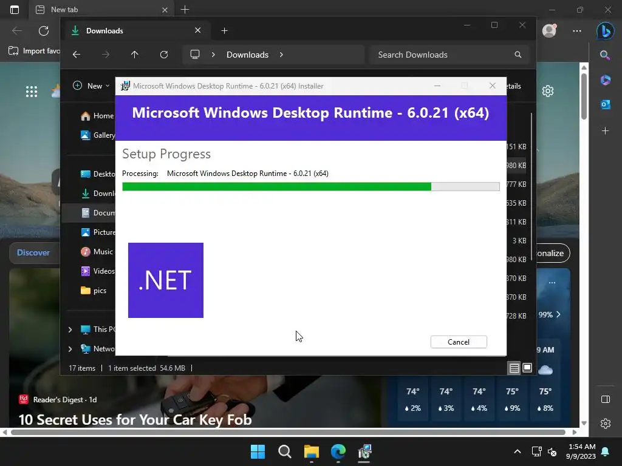The height and width of the screenshot is (466, 622).
Task: Open Microsoft 365 in Edge sidebar
Action: [x=606, y=80]
